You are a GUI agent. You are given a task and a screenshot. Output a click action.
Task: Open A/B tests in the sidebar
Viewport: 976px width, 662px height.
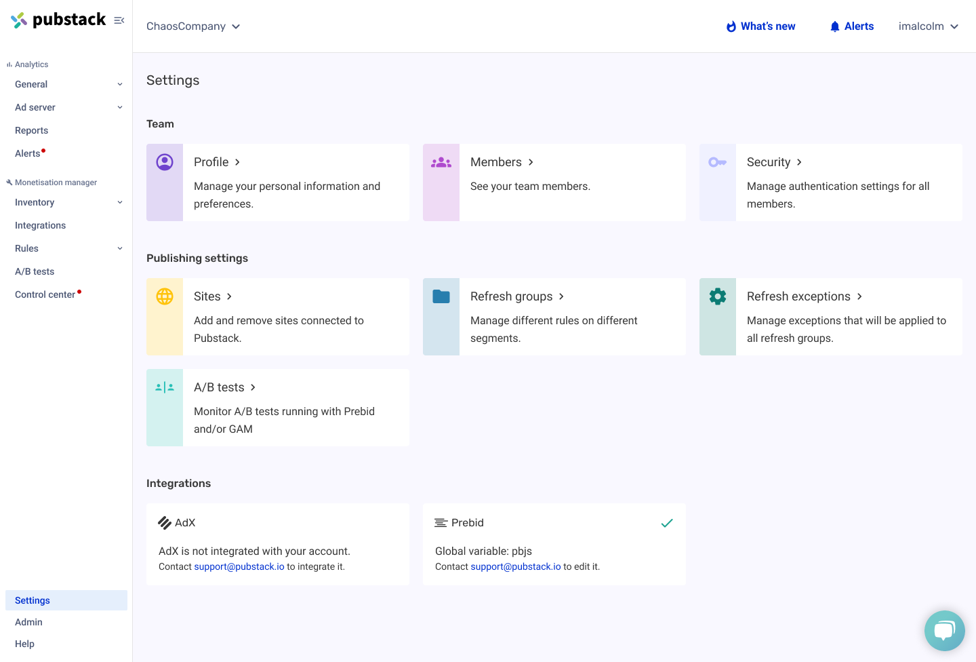(35, 272)
